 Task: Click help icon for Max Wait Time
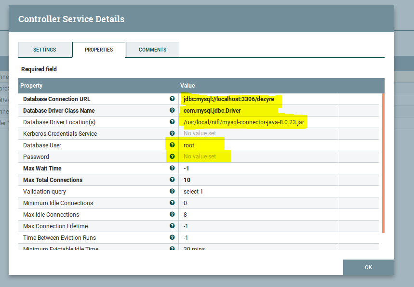point(172,168)
